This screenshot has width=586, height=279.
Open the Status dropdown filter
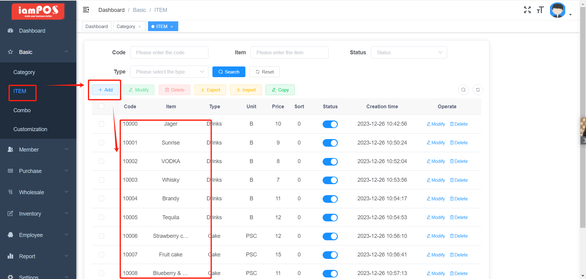[408, 52]
